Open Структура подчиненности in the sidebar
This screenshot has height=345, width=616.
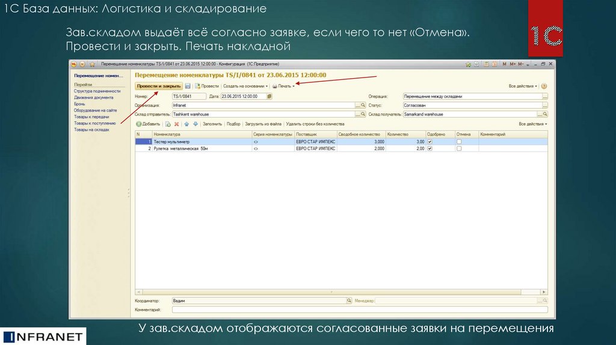(x=97, y=91)
